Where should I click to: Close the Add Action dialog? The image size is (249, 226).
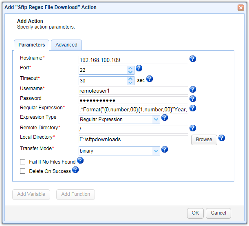tap(241, 7)
